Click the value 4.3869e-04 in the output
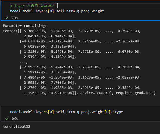 [128, 67]
